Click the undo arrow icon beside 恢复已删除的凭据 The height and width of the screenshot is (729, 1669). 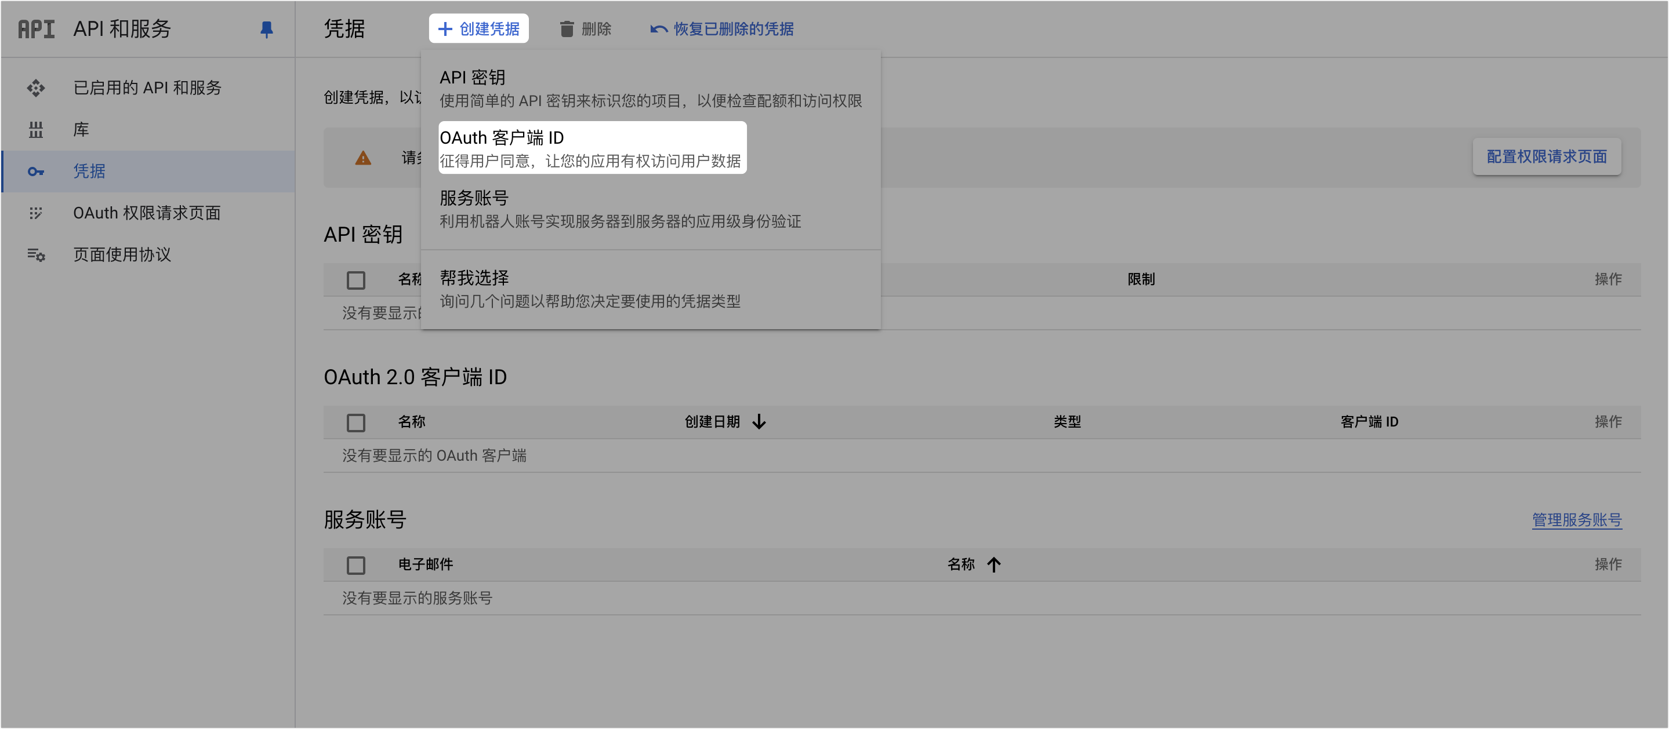[x=658, y=29]
